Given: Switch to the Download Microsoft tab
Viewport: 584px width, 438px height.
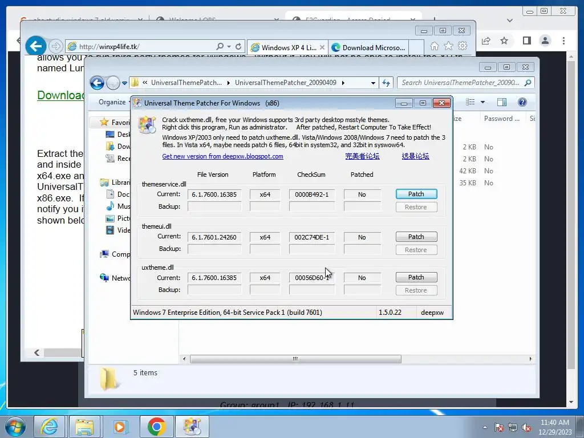Looking at the screenshot, I should pyautogui.click(x=369, y=48).
